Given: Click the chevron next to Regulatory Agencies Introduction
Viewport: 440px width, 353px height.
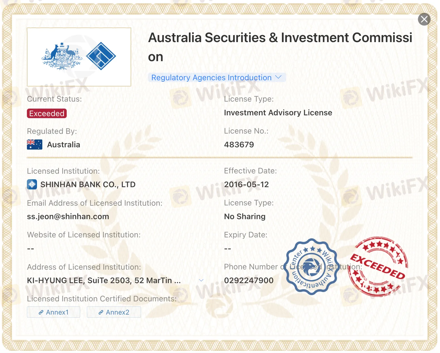Looking at the screenshot, I should (x=278, y=77).
